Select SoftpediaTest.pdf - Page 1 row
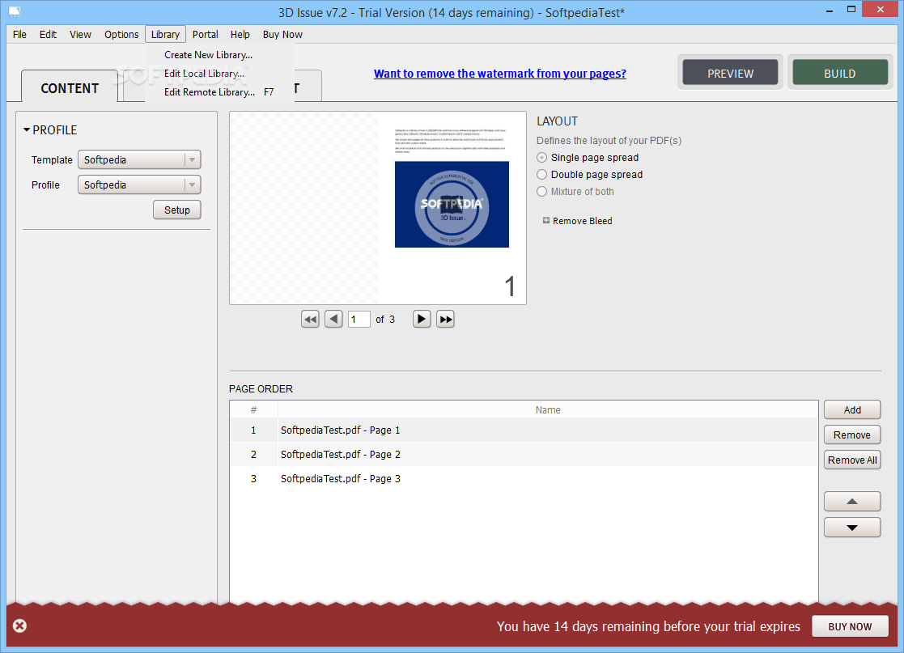 [524, 430]
